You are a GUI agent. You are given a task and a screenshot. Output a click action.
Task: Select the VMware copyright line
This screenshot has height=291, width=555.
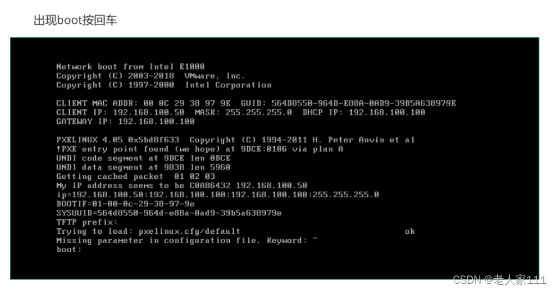click(x=150, y=76)
